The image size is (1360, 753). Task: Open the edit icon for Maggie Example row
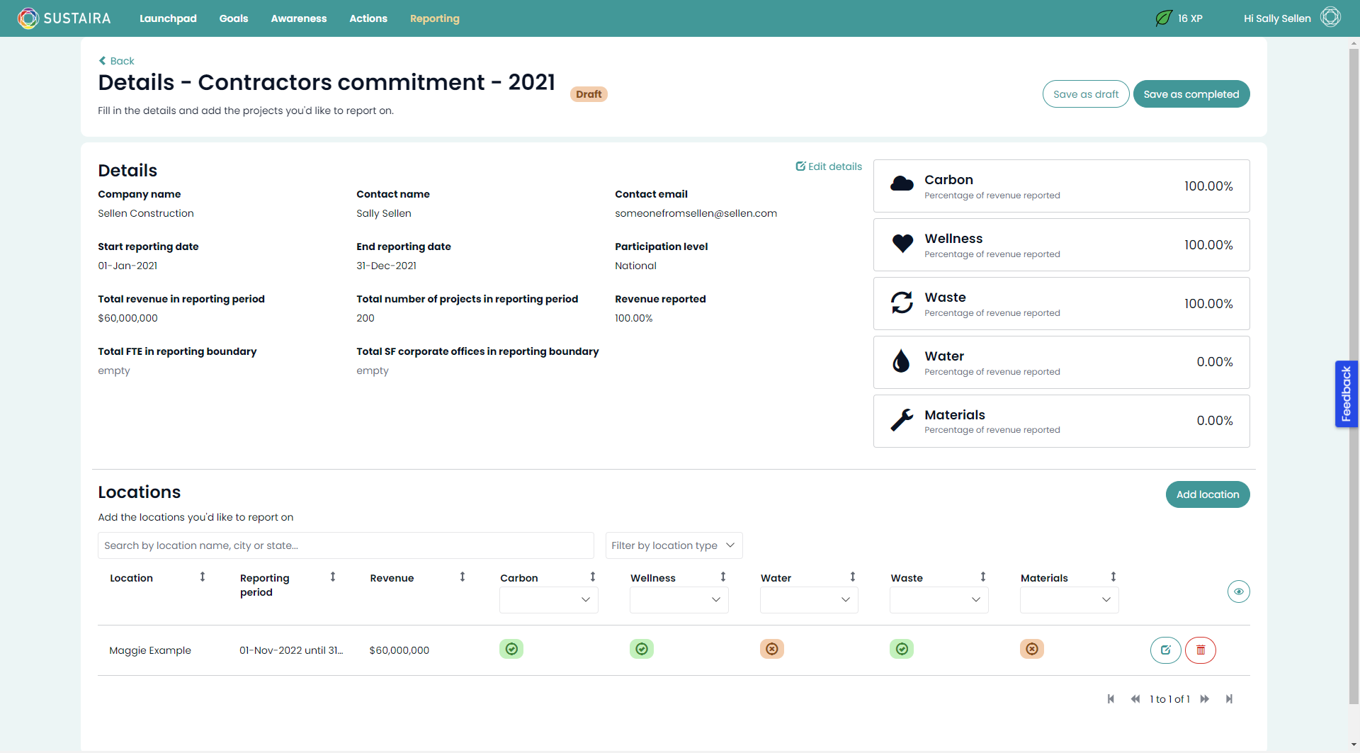click(1165, 650)
